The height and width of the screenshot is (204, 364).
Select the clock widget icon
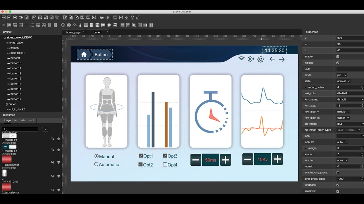click(x=63, y=25)
